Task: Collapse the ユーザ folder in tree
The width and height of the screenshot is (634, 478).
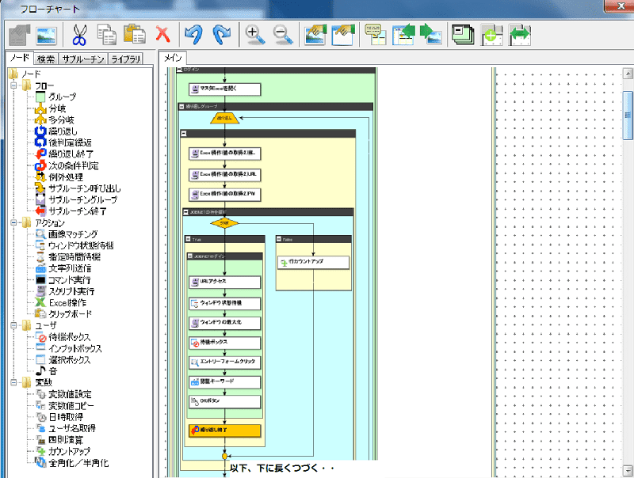Action: tap(13, 325)
